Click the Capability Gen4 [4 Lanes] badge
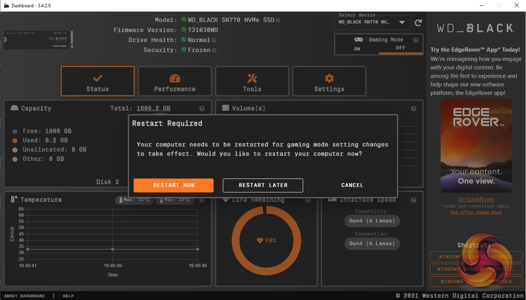The width and height of the screenshot is (526, 300). click(x=372, y=221)
